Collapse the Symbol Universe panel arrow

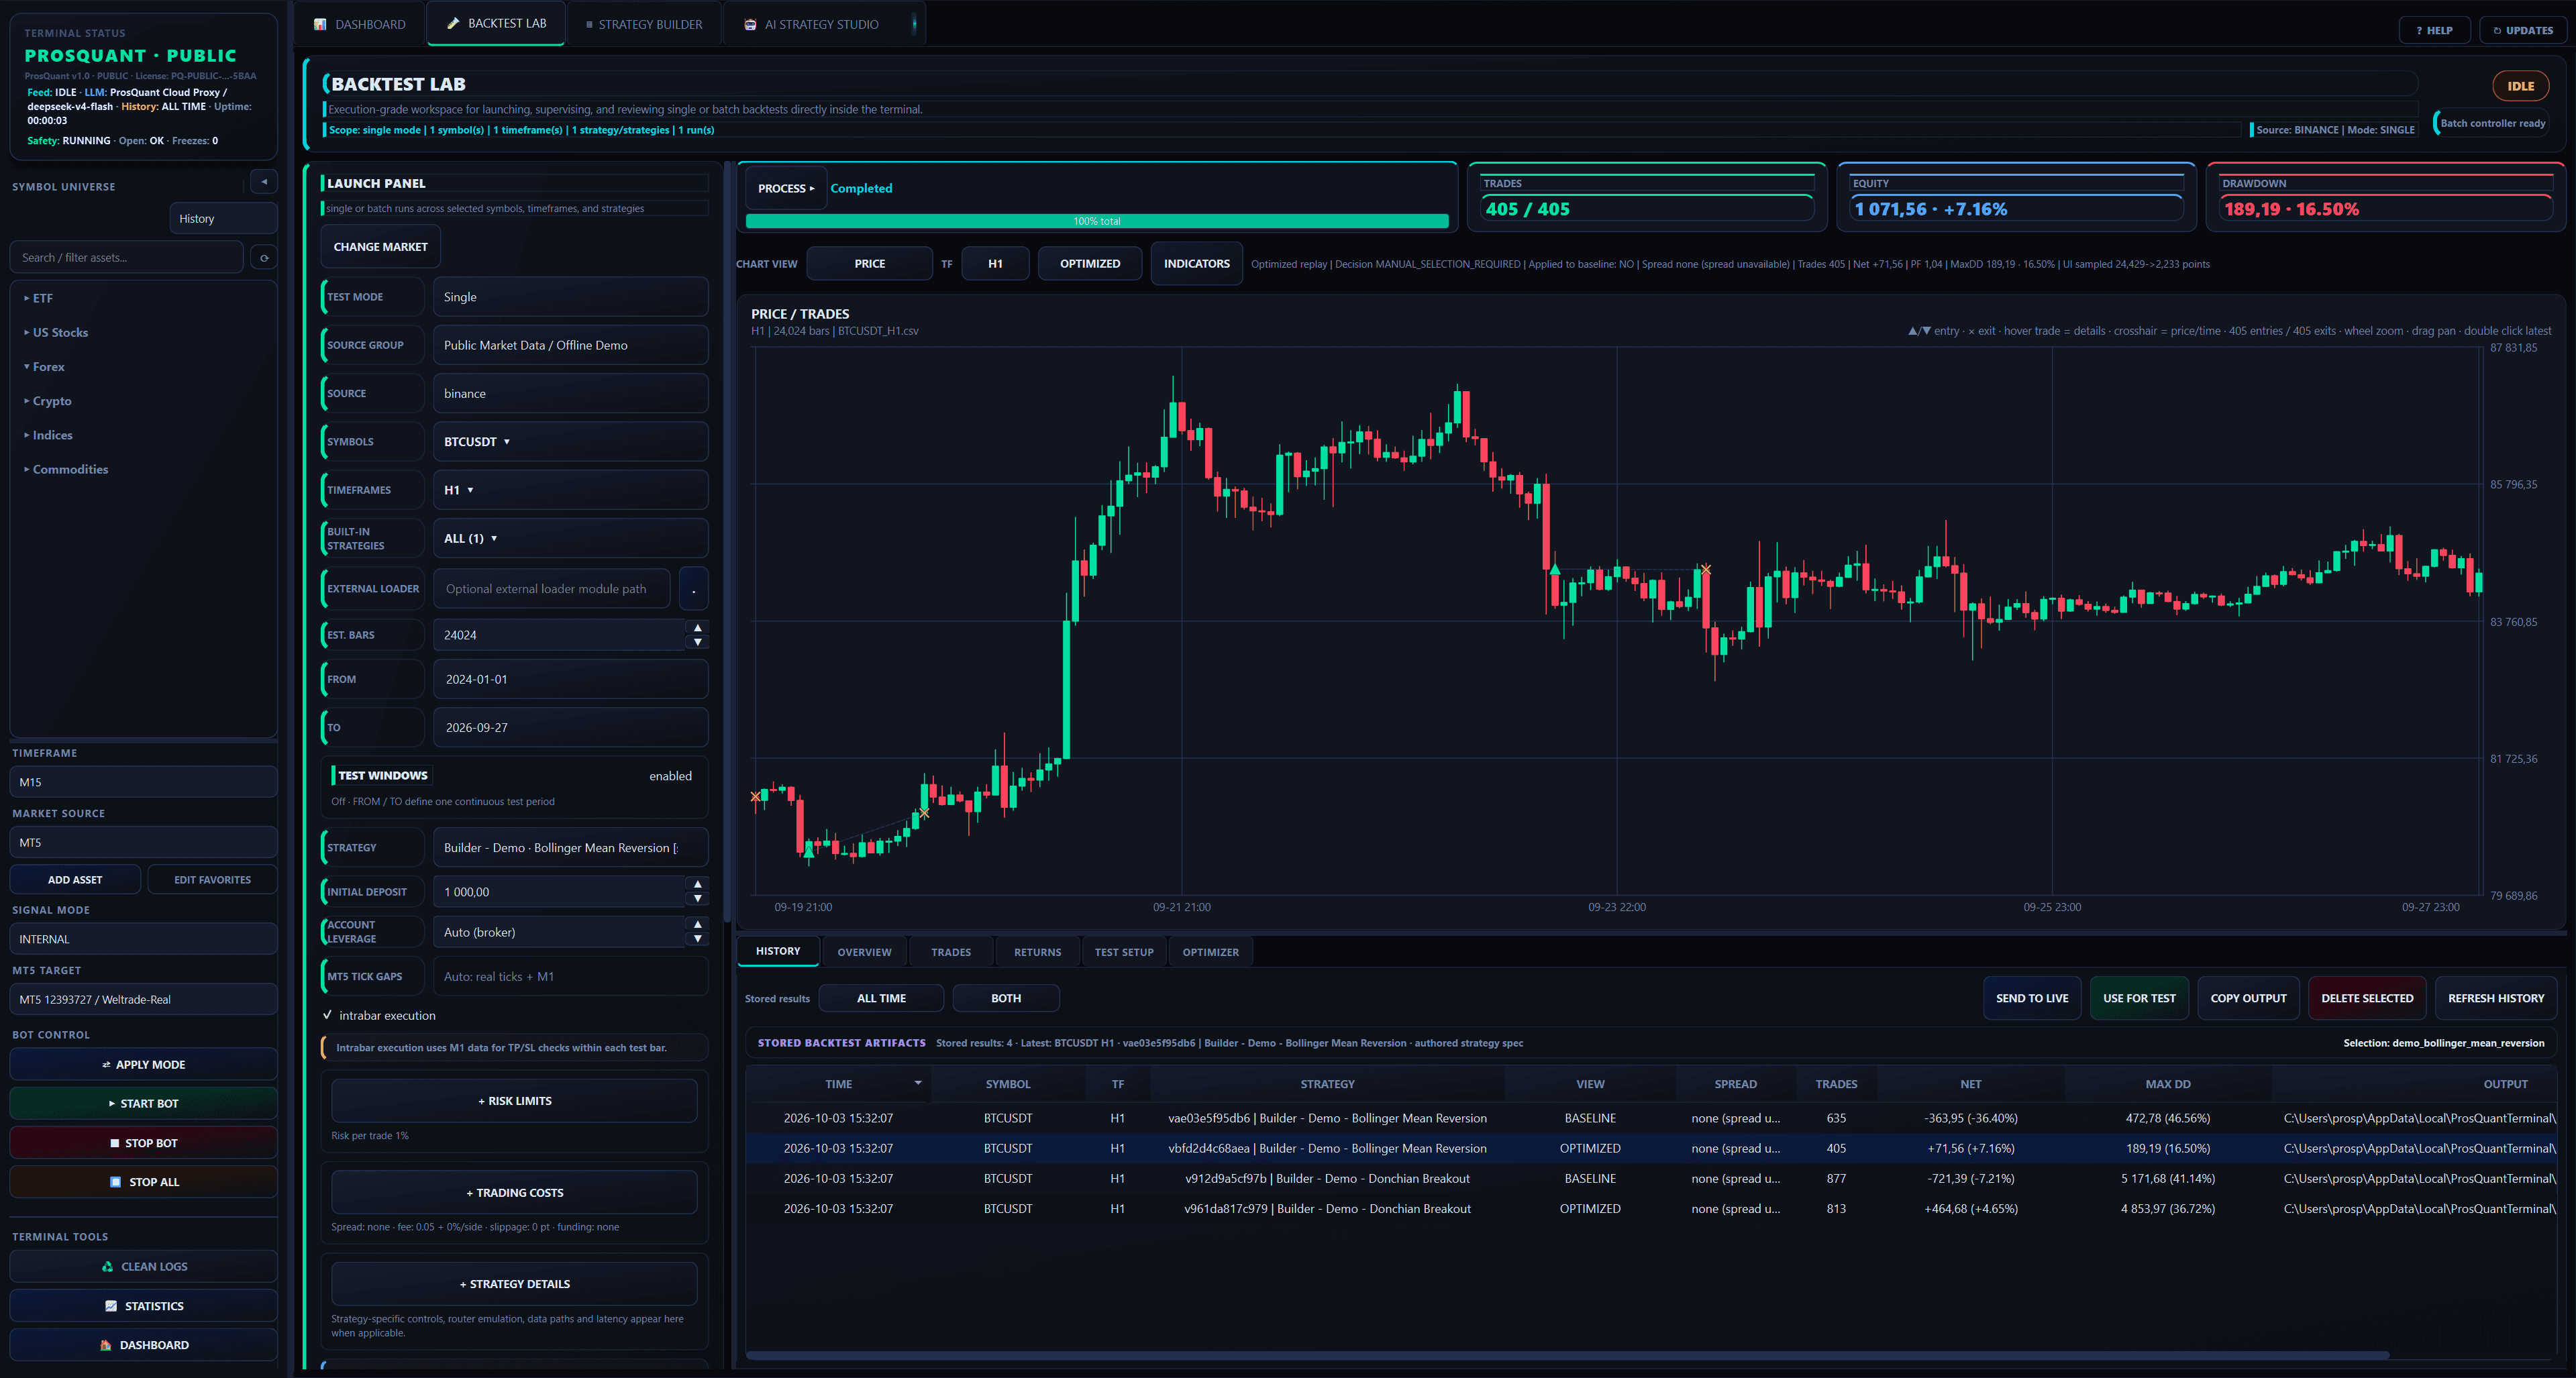click(264, 182)
